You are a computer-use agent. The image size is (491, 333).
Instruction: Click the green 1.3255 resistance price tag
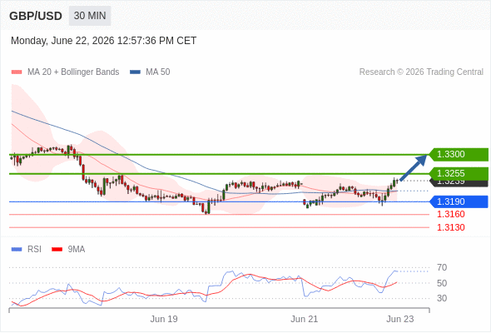click(459, 173)
